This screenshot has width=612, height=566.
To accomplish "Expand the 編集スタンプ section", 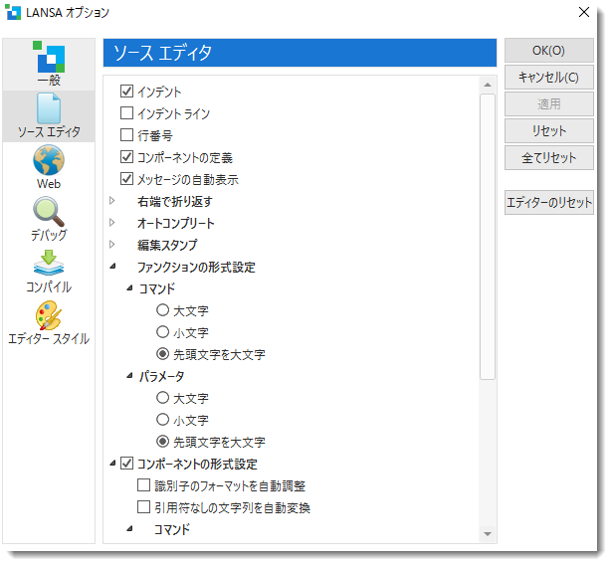I will (x=112, y=245).
